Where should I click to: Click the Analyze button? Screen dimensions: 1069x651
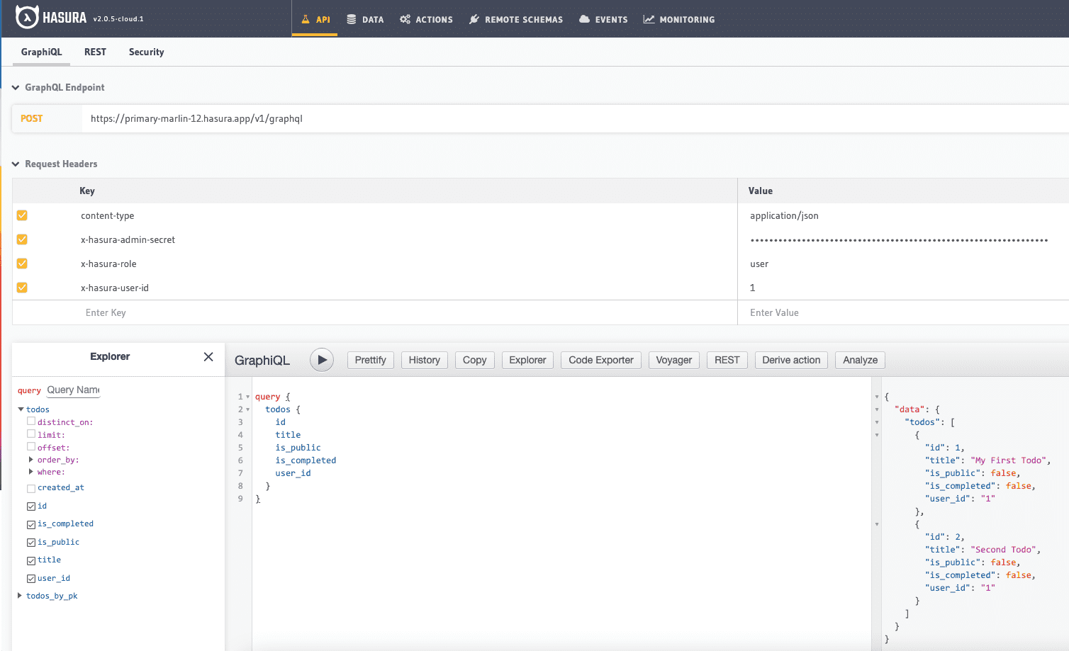tap(860, 360)
